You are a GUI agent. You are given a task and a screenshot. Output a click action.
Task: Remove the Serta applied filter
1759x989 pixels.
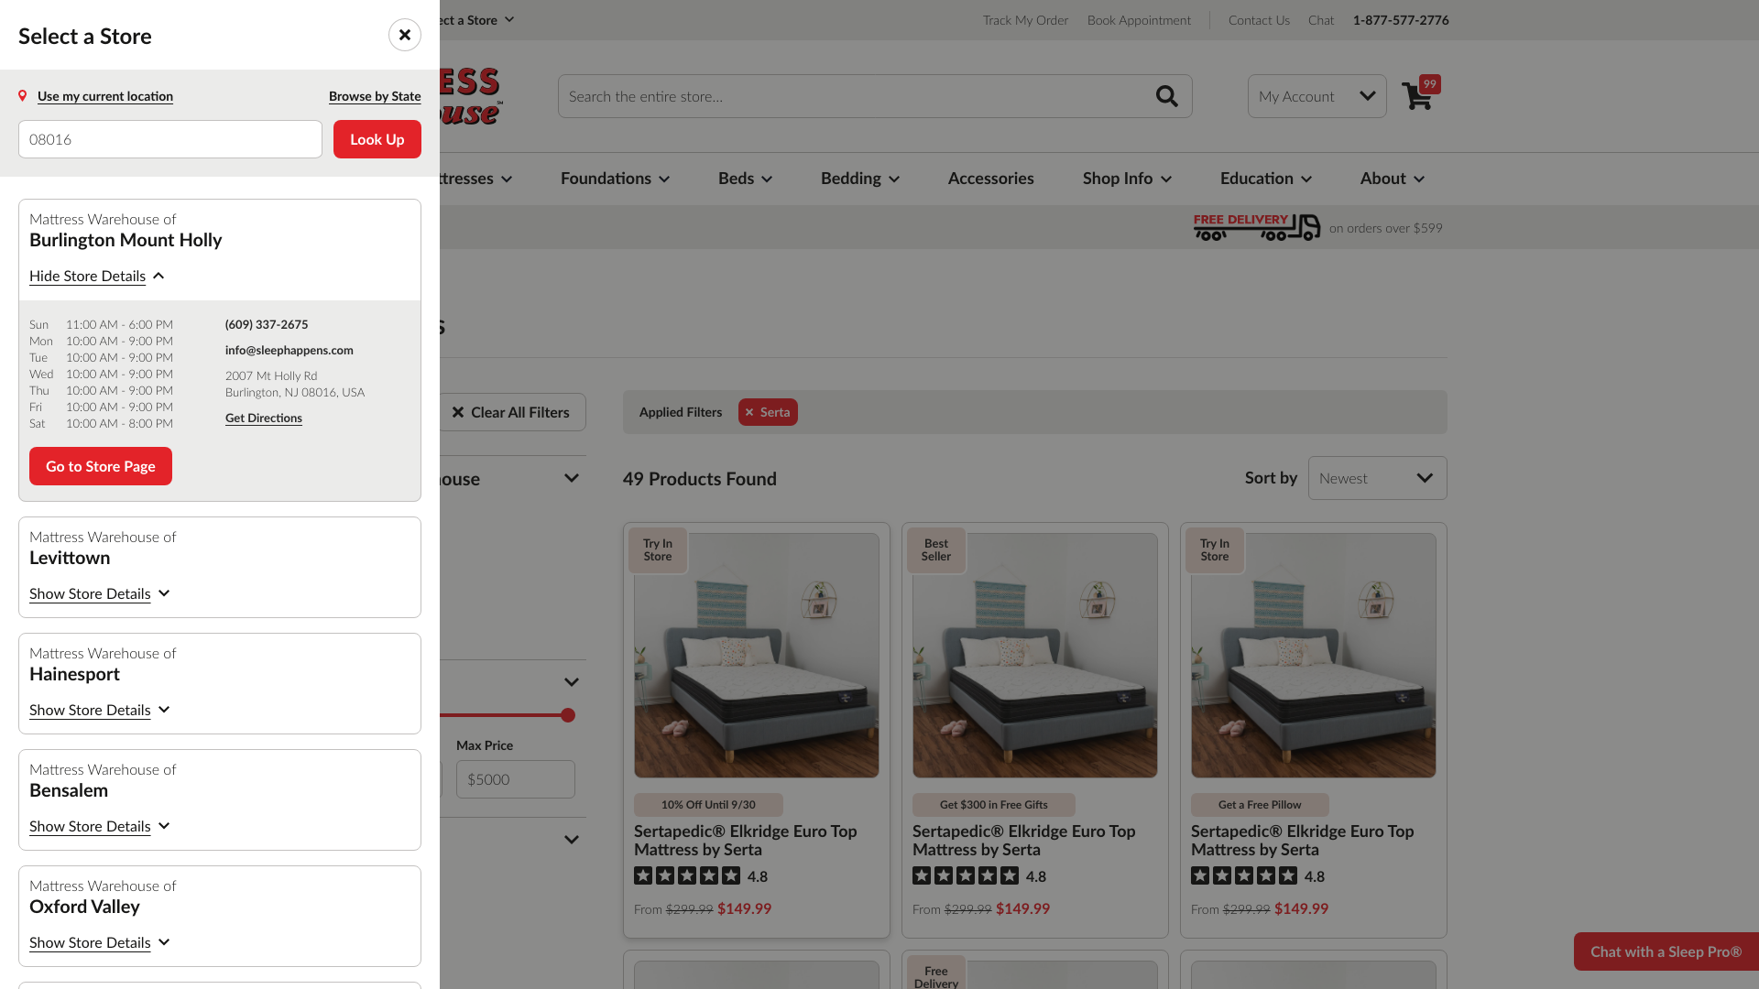click(749, 412)
